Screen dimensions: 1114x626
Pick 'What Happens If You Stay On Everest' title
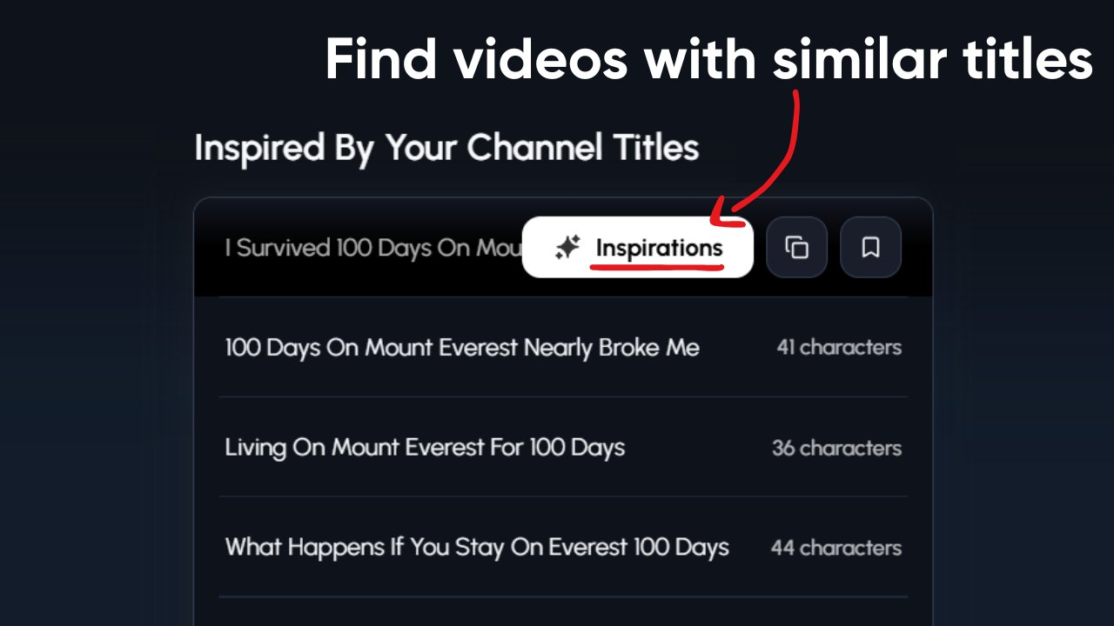pos(477,548)
